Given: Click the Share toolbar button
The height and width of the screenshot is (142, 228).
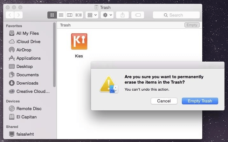Looking at the screenshot, I should point(123,15).
